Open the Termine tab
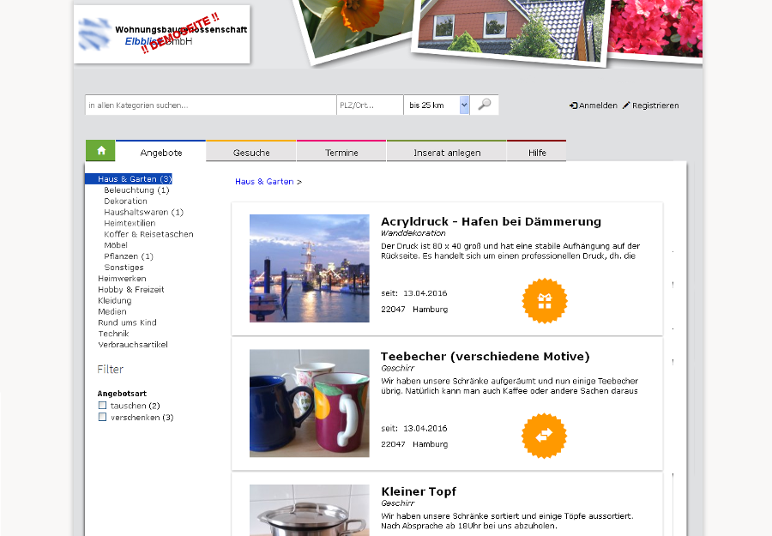 pyautogui.click(x=341, y=151)
